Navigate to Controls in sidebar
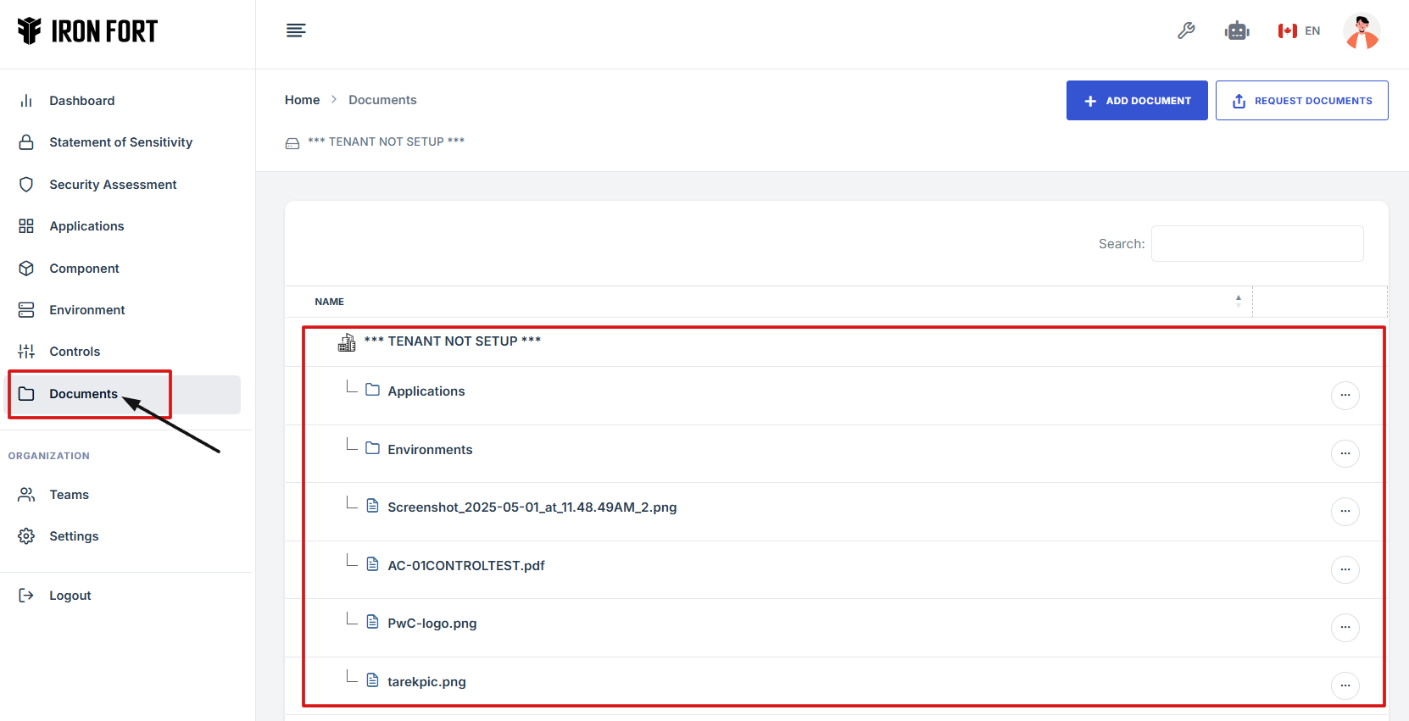Screen dimensions: 1409x721 [x=75, y=352]
